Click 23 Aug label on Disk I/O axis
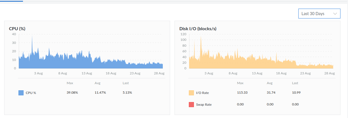This screenshot has height=118, width=348. 305,73
